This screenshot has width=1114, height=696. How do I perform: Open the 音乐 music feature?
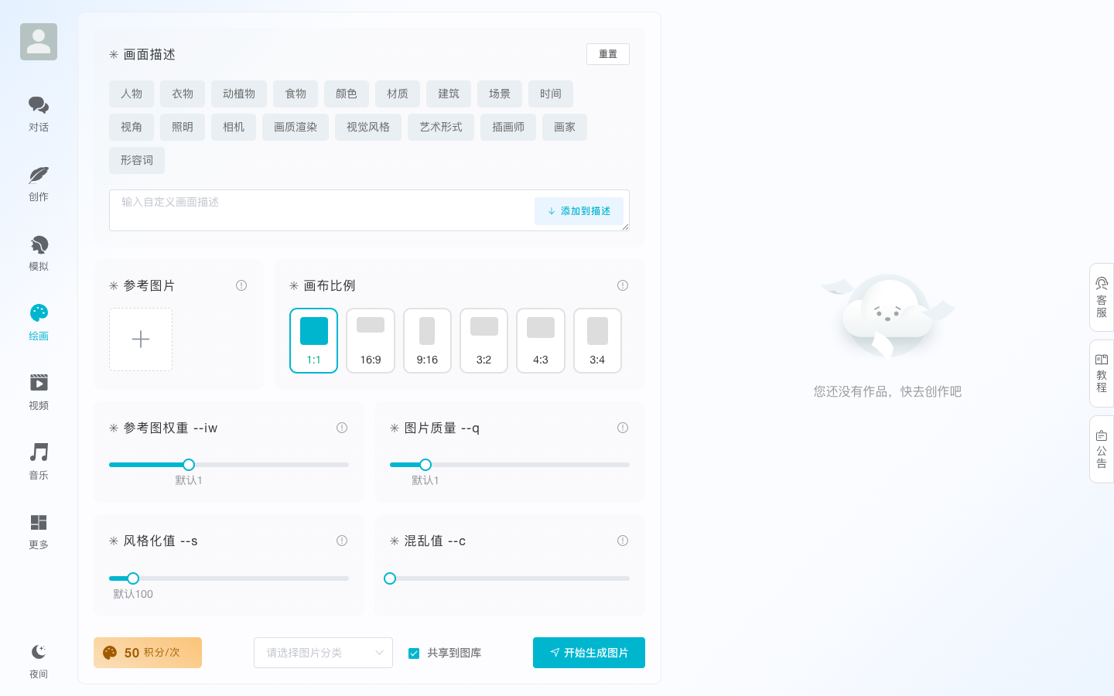pyautogui.click(x=39, y=460)
